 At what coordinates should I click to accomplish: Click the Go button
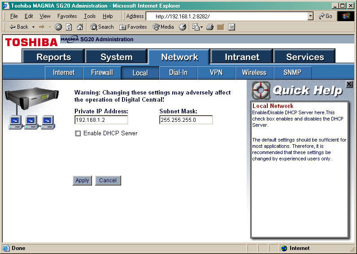coord(325,16)
